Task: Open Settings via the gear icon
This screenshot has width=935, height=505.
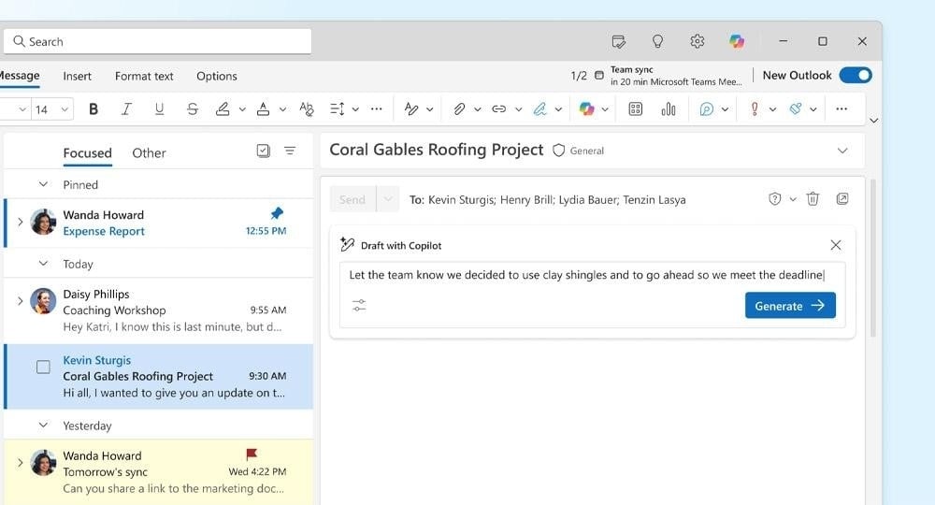Action: (698, 41)
